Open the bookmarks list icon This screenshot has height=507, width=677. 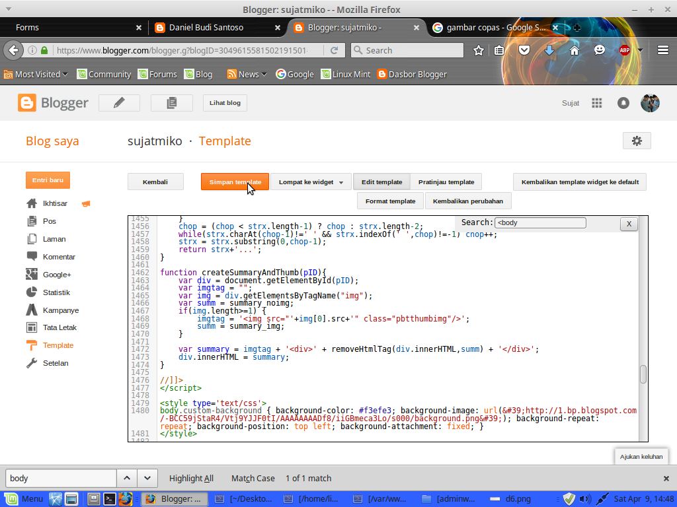coord(499,50)
